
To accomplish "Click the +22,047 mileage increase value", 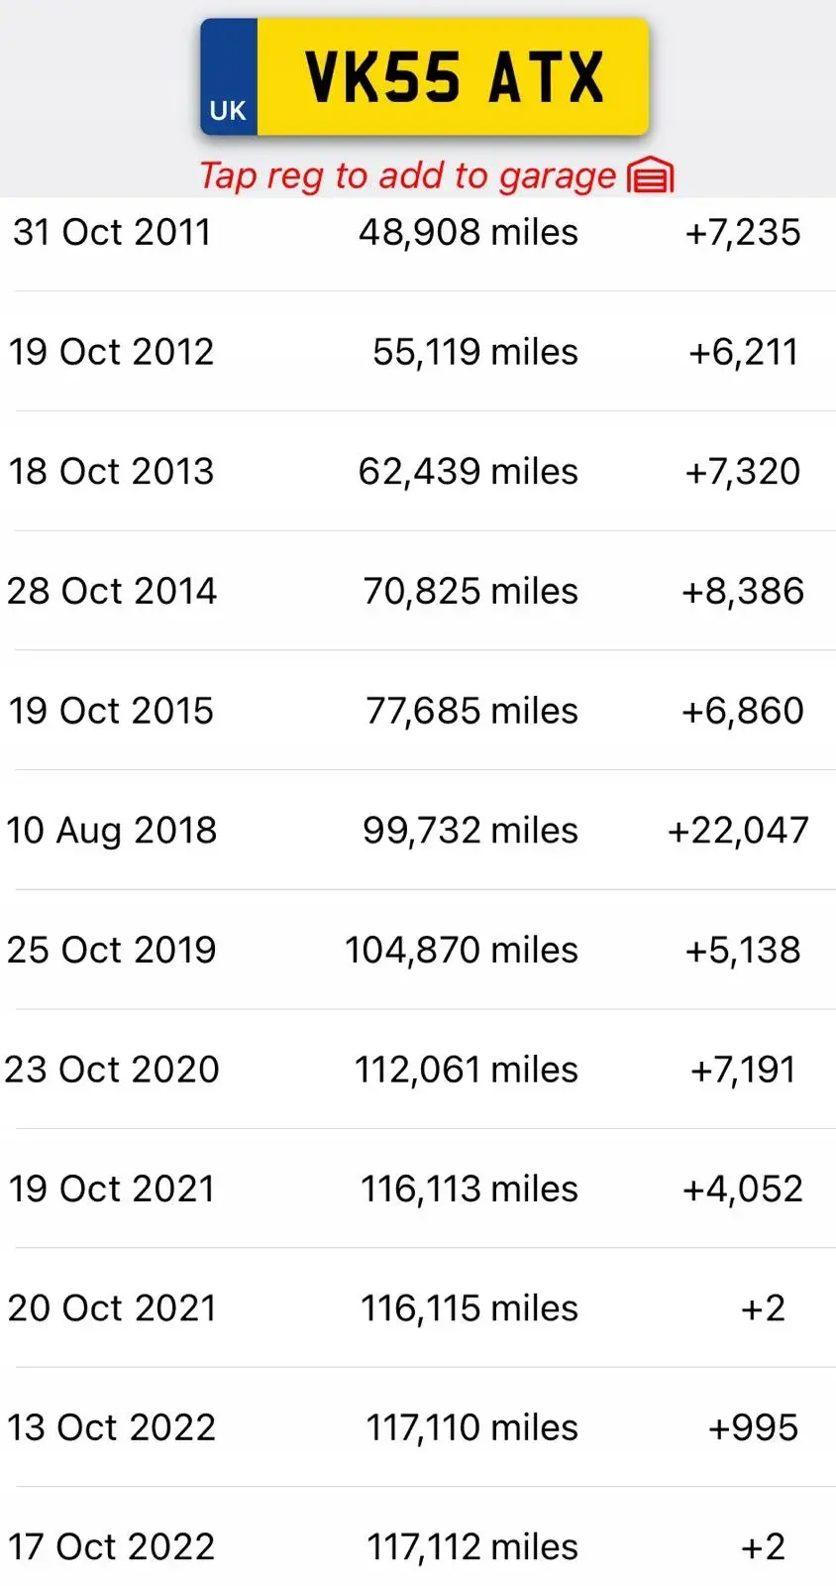I will tap(739, 831).
